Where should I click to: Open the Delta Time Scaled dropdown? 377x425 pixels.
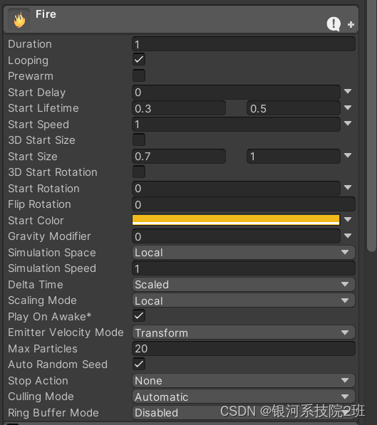pos(244,284)
